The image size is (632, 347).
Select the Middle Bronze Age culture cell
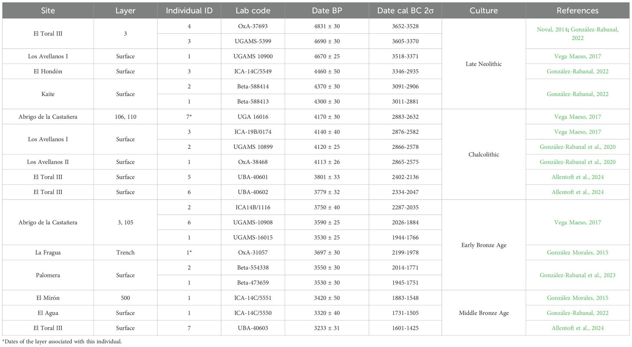tap(484, 313)
